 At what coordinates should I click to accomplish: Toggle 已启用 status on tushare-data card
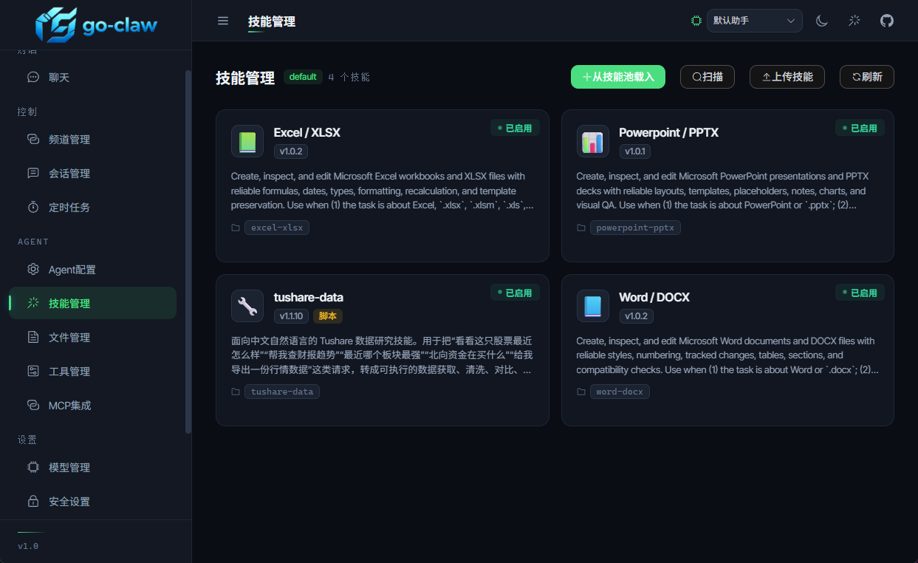click(x=515, y=293)
